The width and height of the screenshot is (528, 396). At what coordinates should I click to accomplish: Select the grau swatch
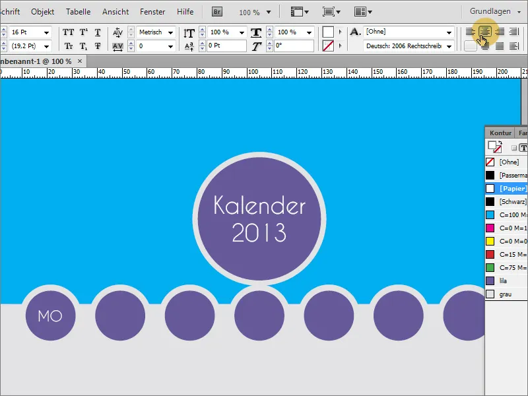(506, 294)
